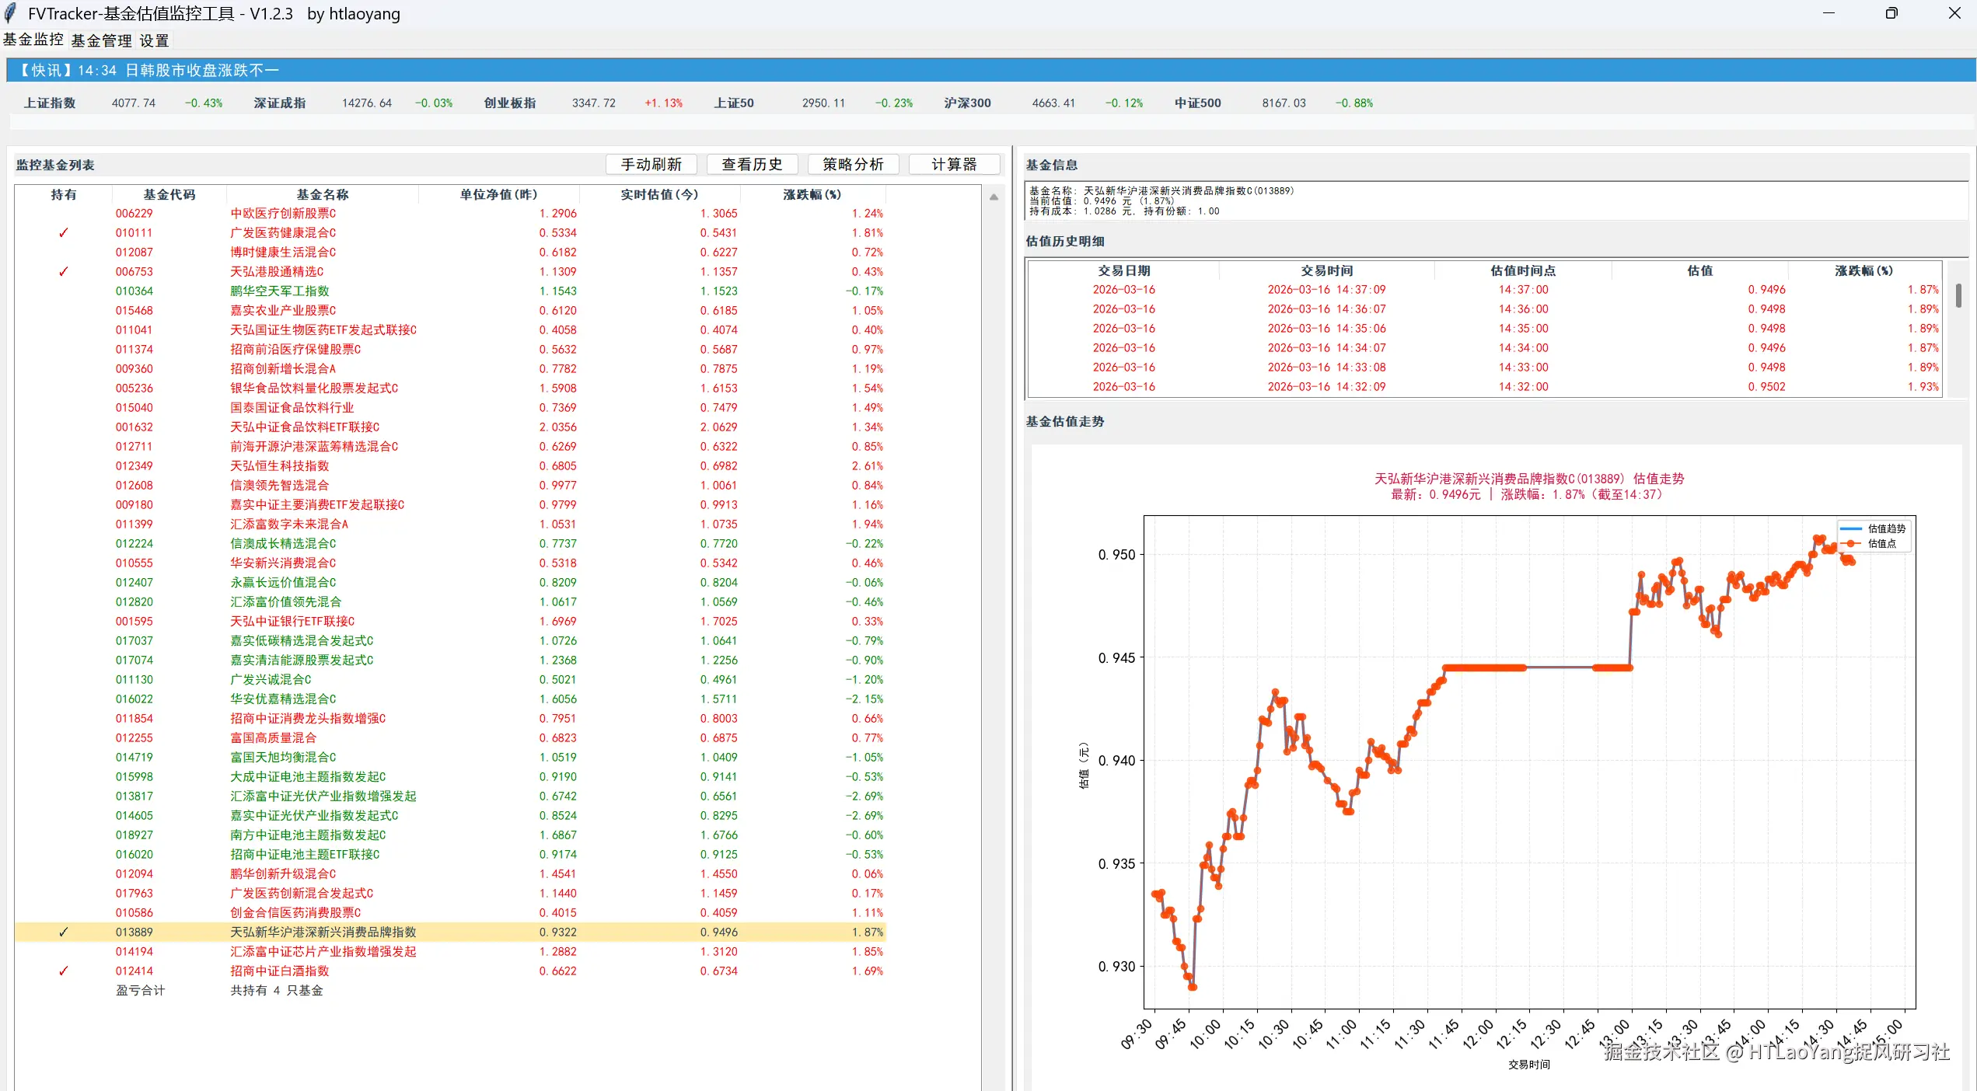Click the 估值趋势 legend entry in chart

(1886, 528)
